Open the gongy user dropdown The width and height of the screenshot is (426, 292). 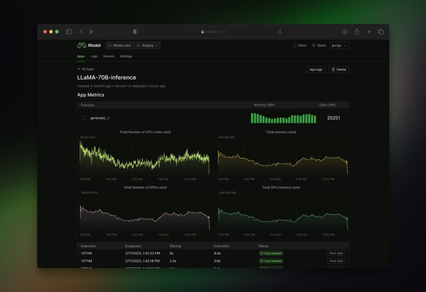(x=339, y=45)
